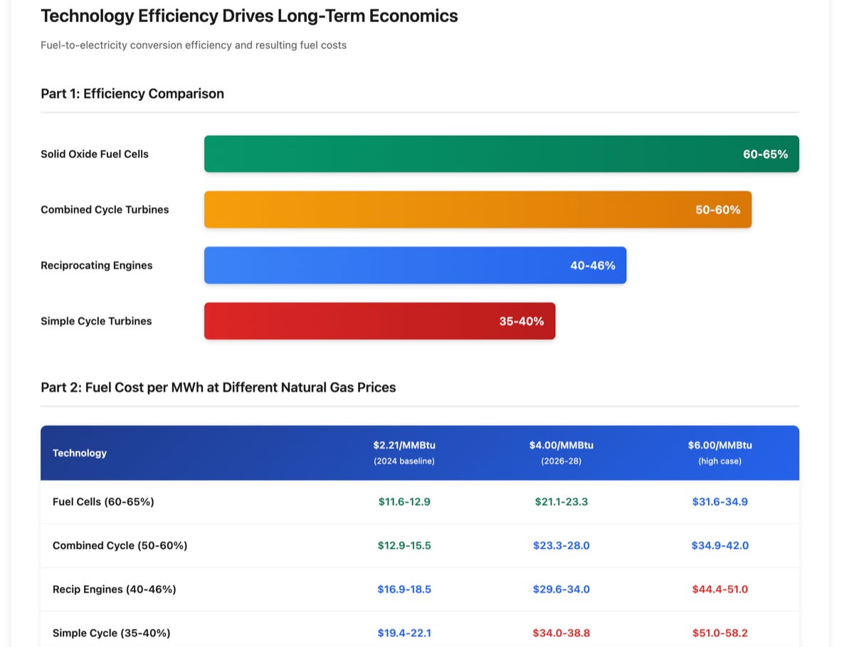
Task: Click the '(high case)' header note
Action: [x=719, y=461]
